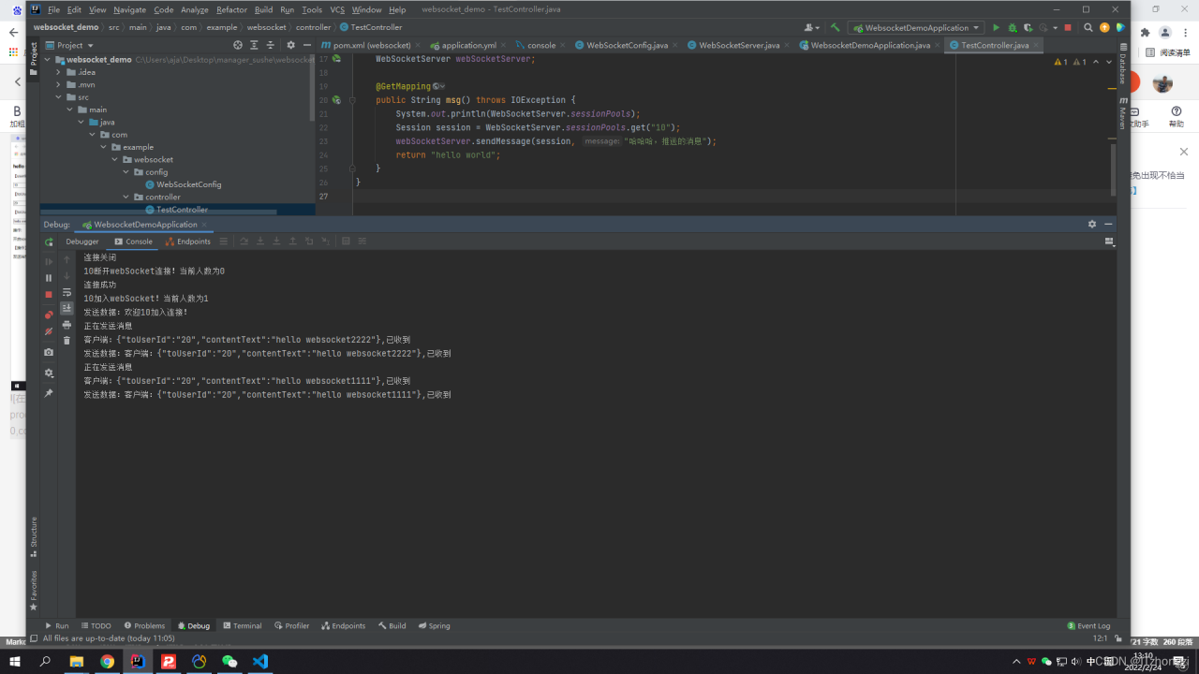Screen dimensions: 1199x674
Task: Click the Debug bug icon in toolbar
Action: (1012, 28)
